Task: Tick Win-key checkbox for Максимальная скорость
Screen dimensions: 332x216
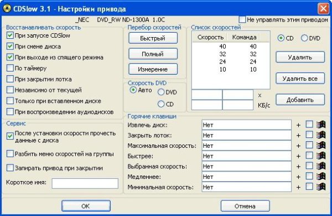Action: click(x=309, y=145)
